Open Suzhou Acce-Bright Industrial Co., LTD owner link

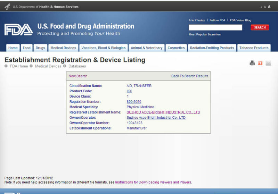click(156, 118)
